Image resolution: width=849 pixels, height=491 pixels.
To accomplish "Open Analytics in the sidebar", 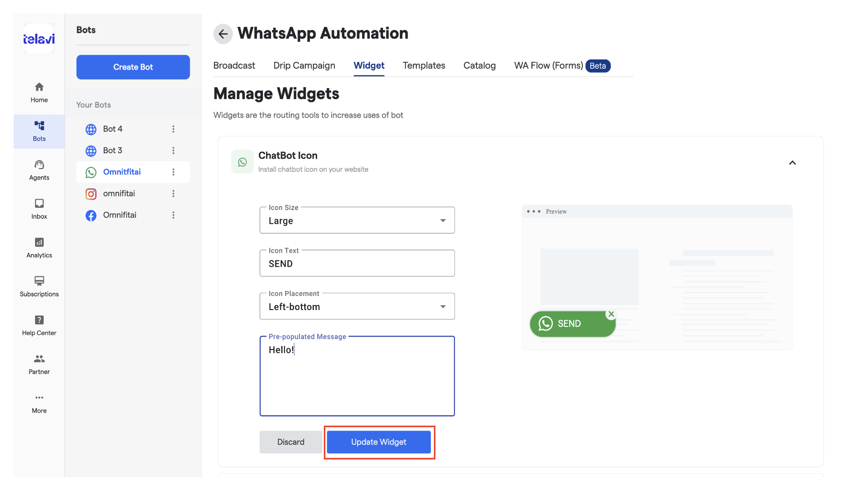I will coord(39,248).
